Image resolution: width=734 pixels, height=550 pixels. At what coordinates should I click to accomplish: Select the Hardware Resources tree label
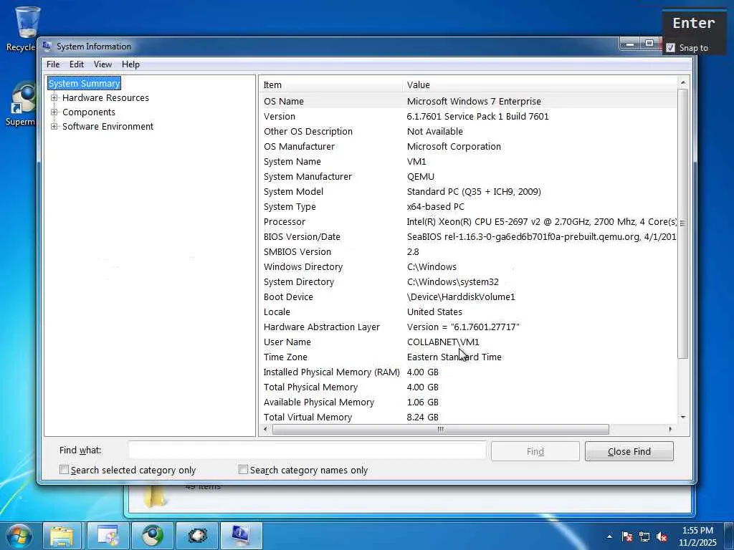(105, 97)
